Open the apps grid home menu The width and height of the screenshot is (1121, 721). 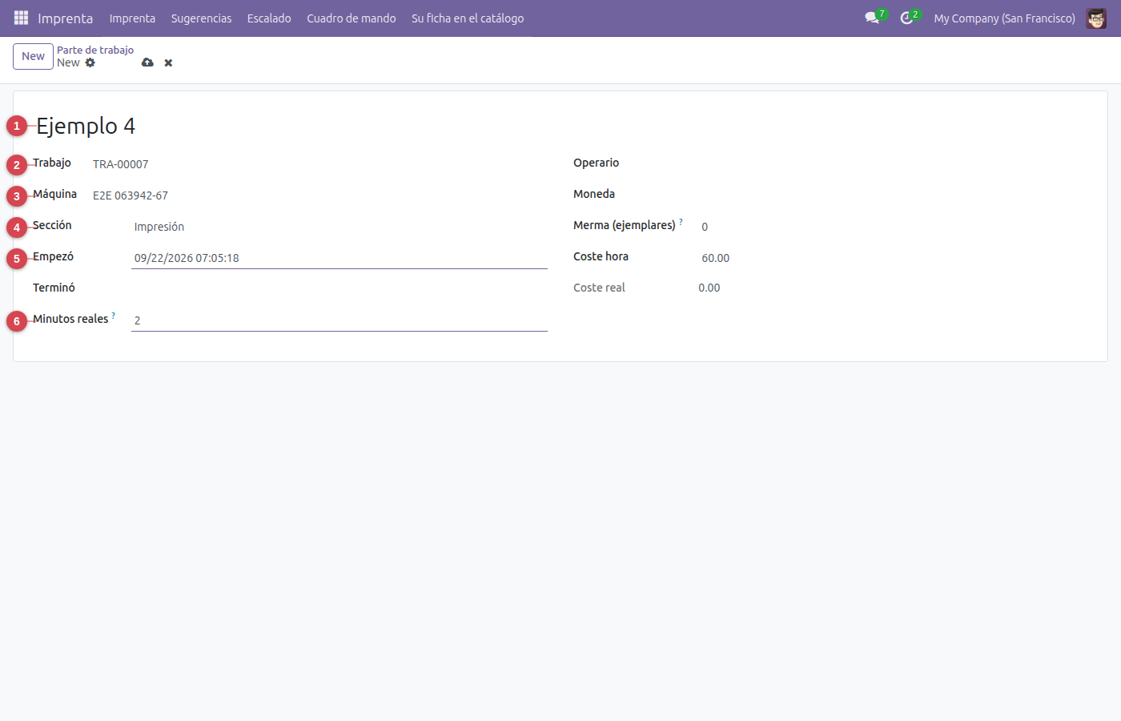pyautogui.click(x=22, y=18)
